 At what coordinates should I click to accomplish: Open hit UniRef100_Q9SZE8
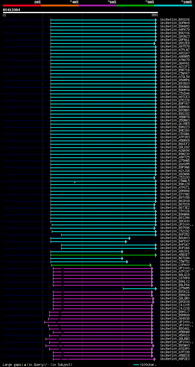tap(175, 43)
